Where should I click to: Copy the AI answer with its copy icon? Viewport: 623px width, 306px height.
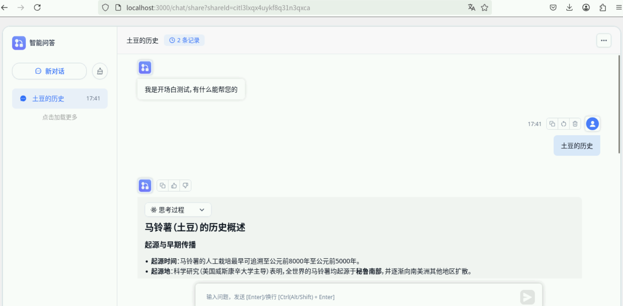coord(162,185)
